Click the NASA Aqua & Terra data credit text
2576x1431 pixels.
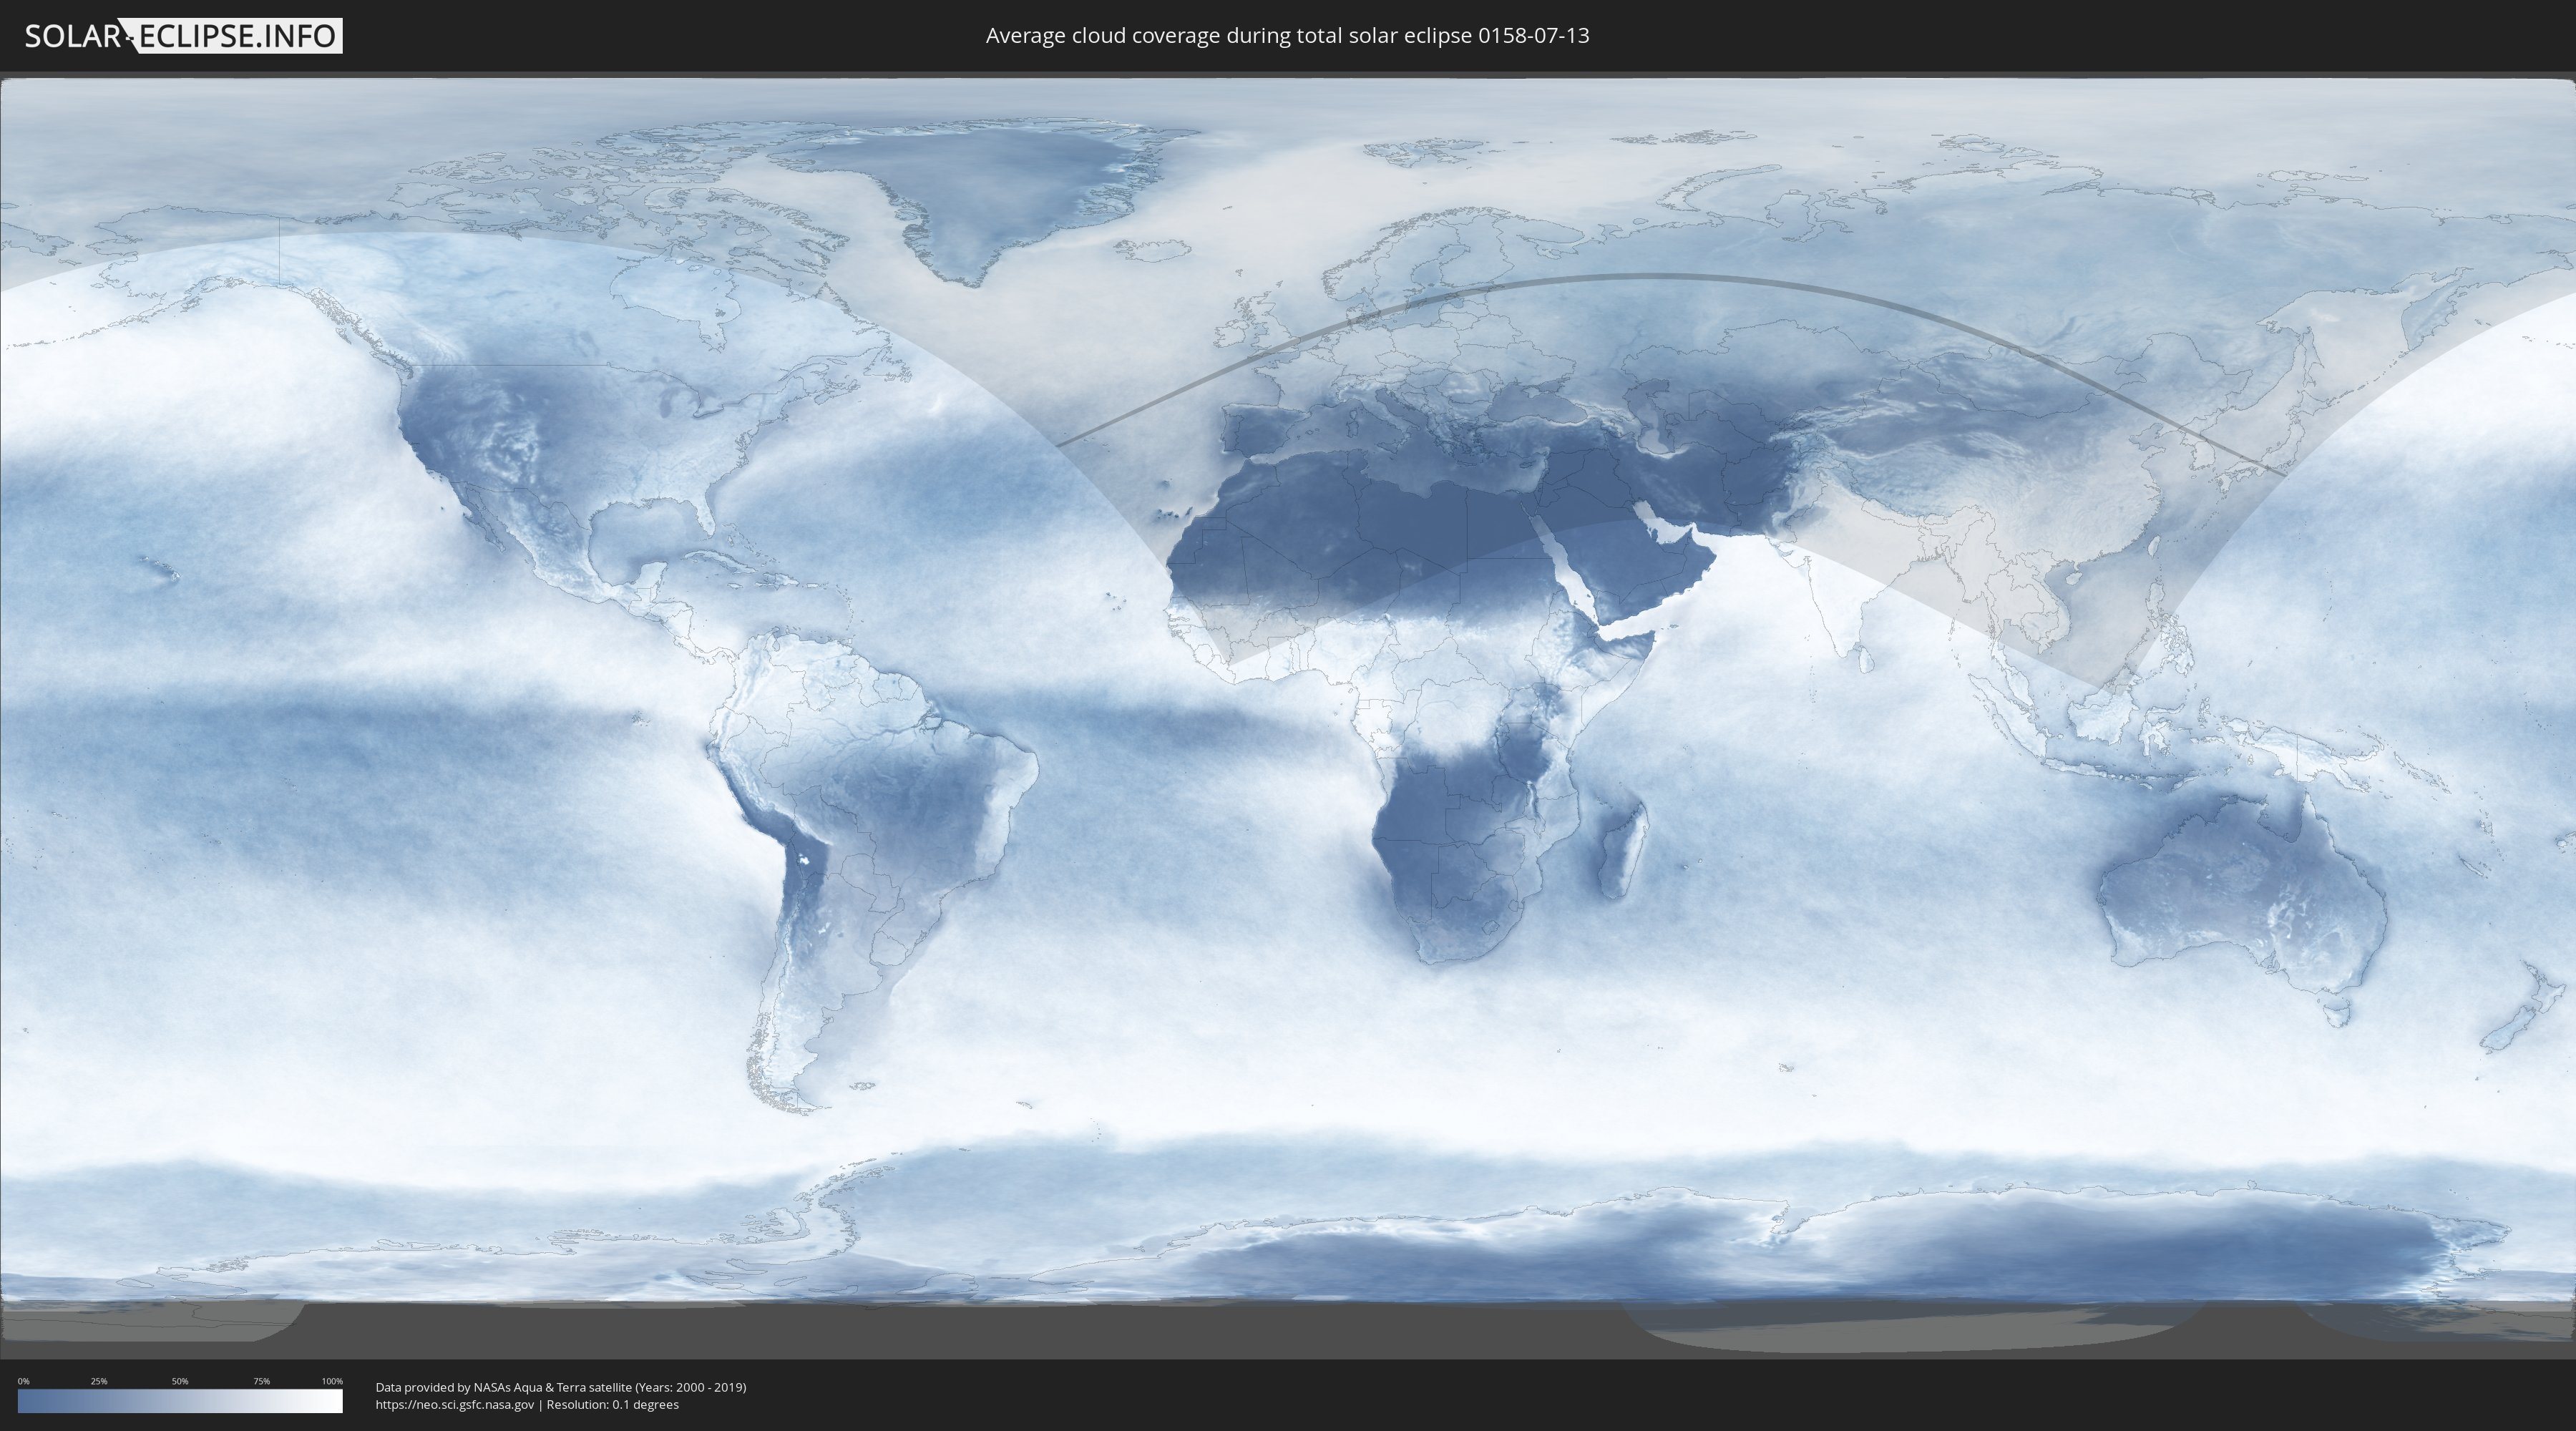[561, 1387]
